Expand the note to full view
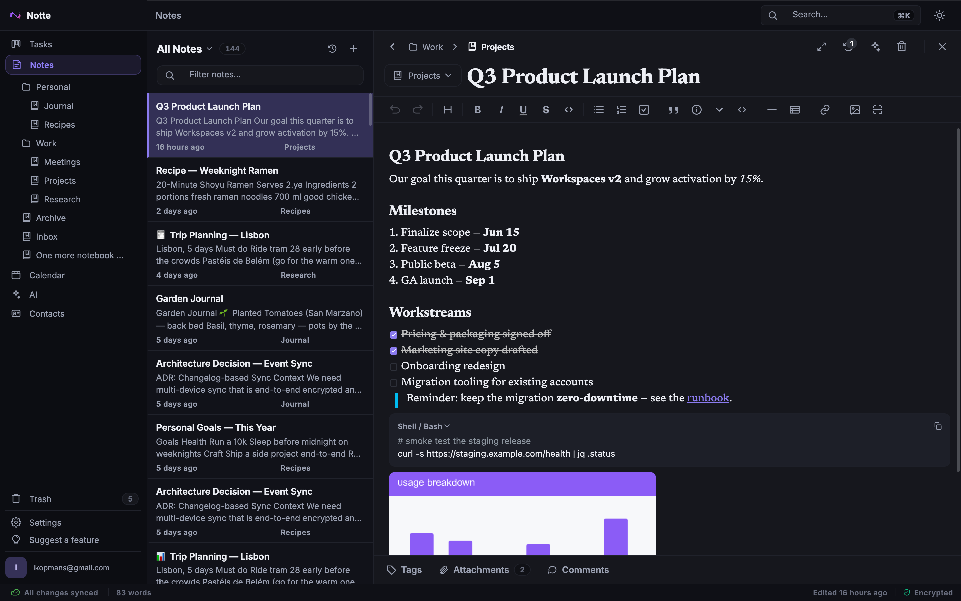The image size is (961, 601). click(821, 47)
